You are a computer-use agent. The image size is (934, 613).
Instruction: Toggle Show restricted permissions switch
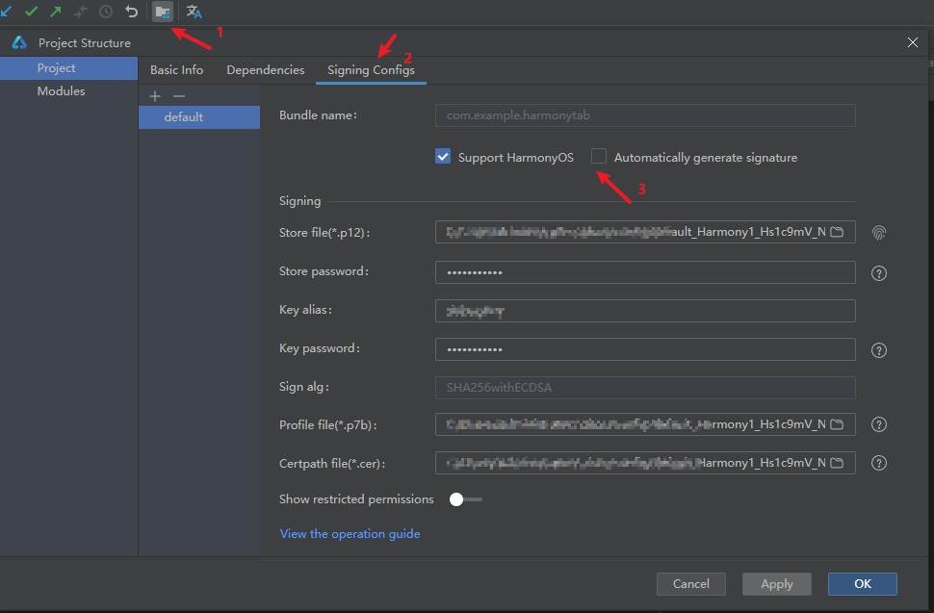465,499
